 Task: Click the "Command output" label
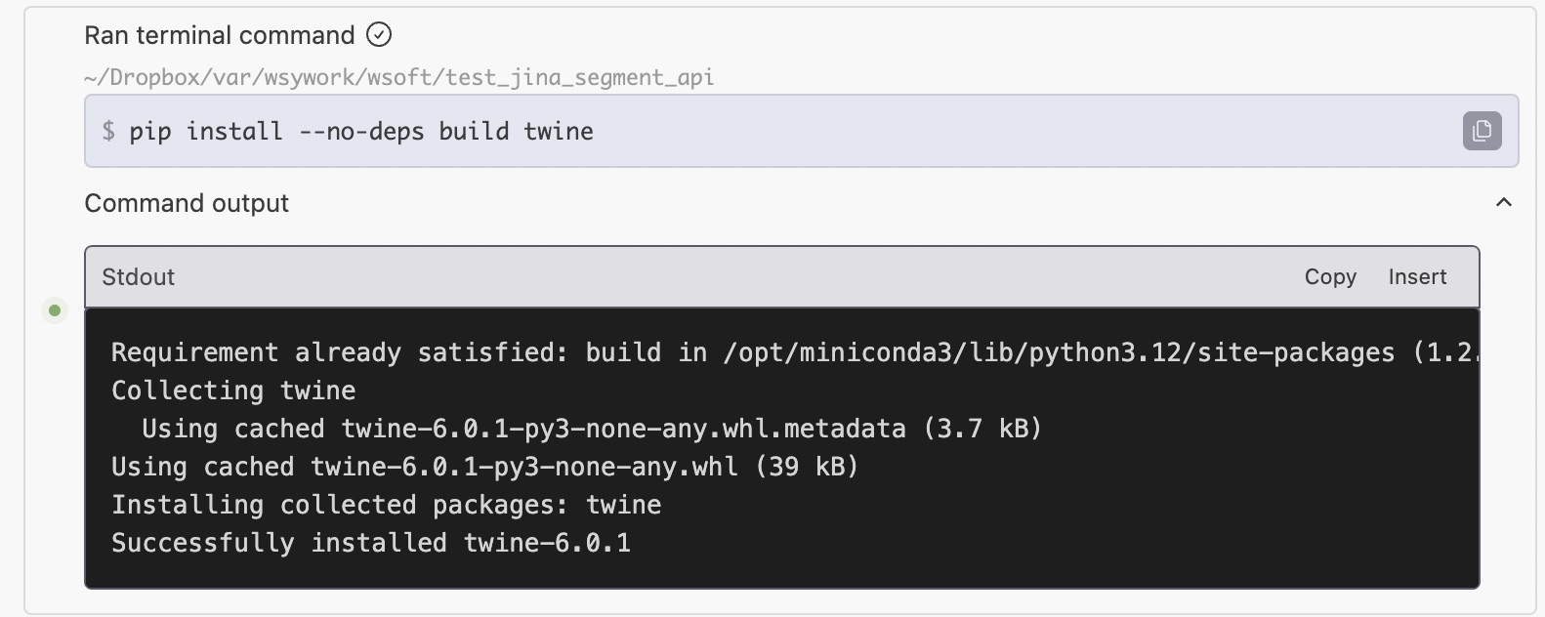point(187,203)
